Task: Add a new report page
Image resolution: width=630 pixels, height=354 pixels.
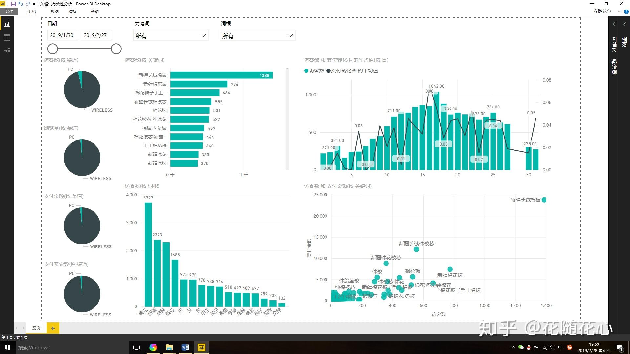Action: (x=53, y=328)
